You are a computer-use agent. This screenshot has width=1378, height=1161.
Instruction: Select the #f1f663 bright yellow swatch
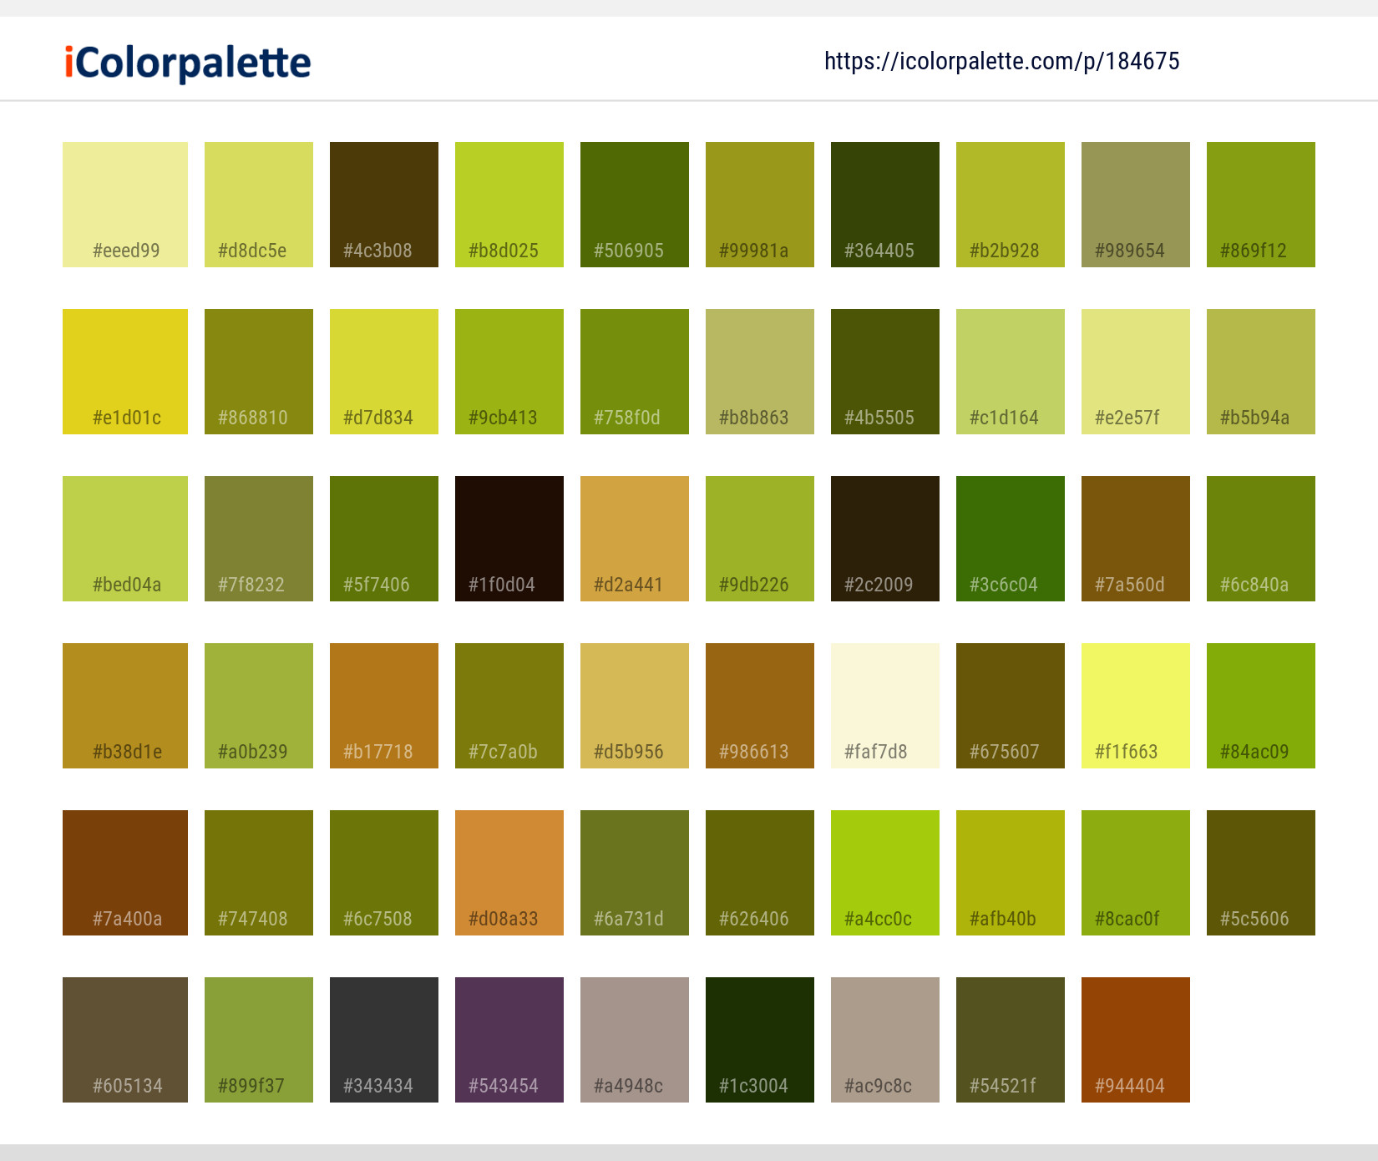coord(1136,706)
